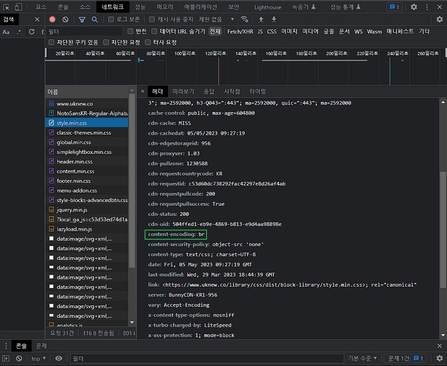447x366 pixels.
Task: Select the classic-themes.min.css request
Action: [x=86, y=132]
